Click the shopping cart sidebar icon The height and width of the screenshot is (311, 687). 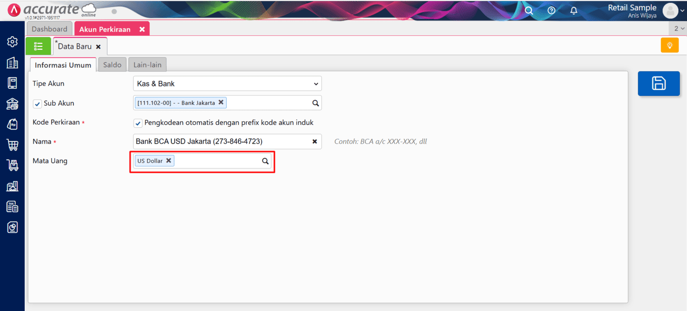12,145
